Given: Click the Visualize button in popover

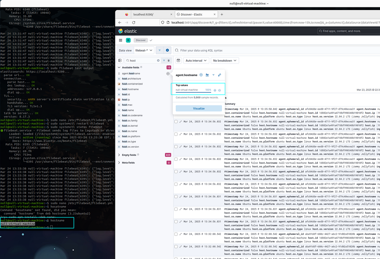Looking at the screenshot, I should pos(199,109).
